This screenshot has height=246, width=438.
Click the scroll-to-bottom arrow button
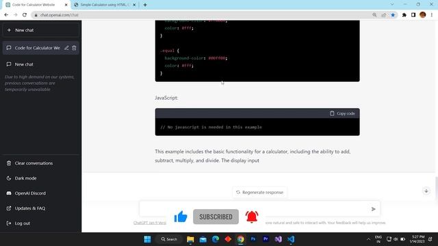[426, 191]
